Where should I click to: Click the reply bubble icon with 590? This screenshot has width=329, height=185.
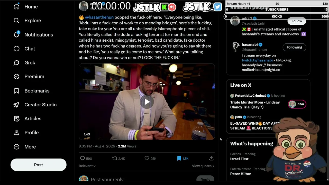click(x=82, y=159)
